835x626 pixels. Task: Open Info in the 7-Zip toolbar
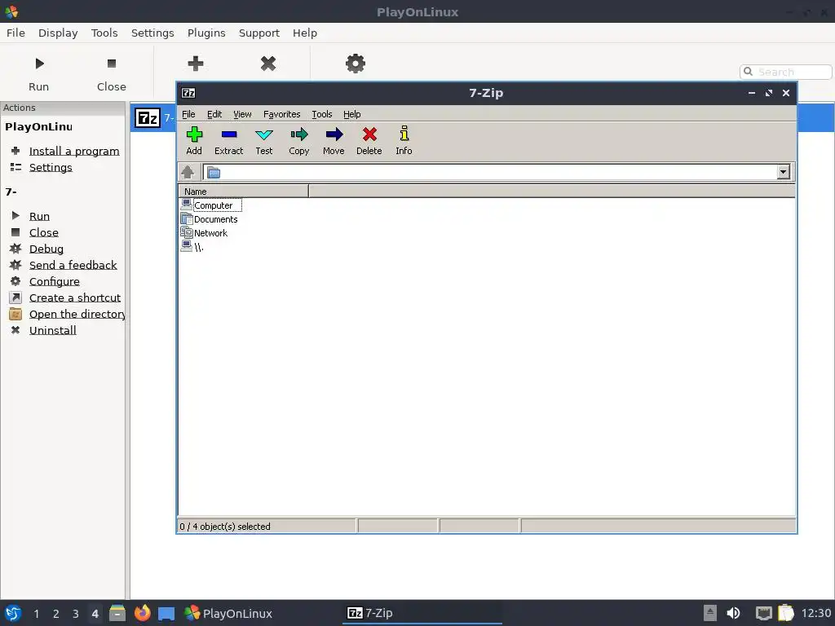click(x=404, y=140)
